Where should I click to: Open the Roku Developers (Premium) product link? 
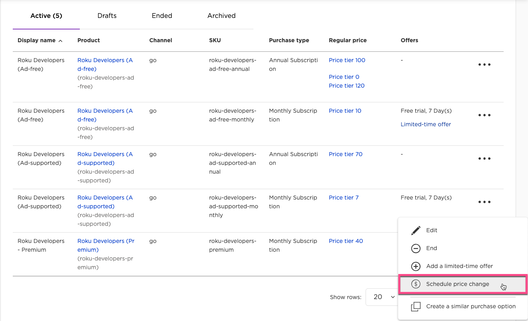coord(106,245)
